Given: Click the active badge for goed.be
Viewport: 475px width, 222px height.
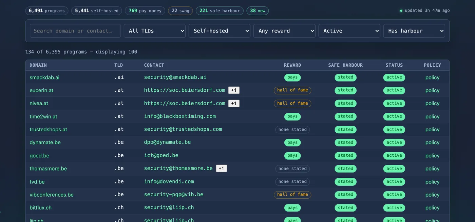Looking at the screenshot, I should pyautogui.click(x=394, y=156).
